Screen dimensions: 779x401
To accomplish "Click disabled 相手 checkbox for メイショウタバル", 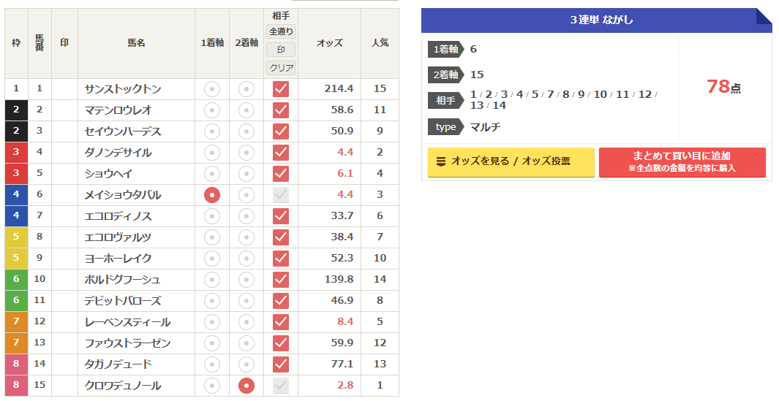I will 281,195.
